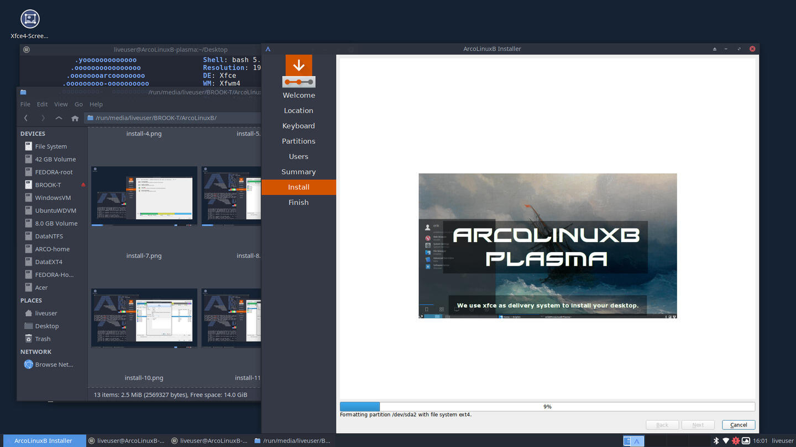Select the Finish step in installer

298,203
